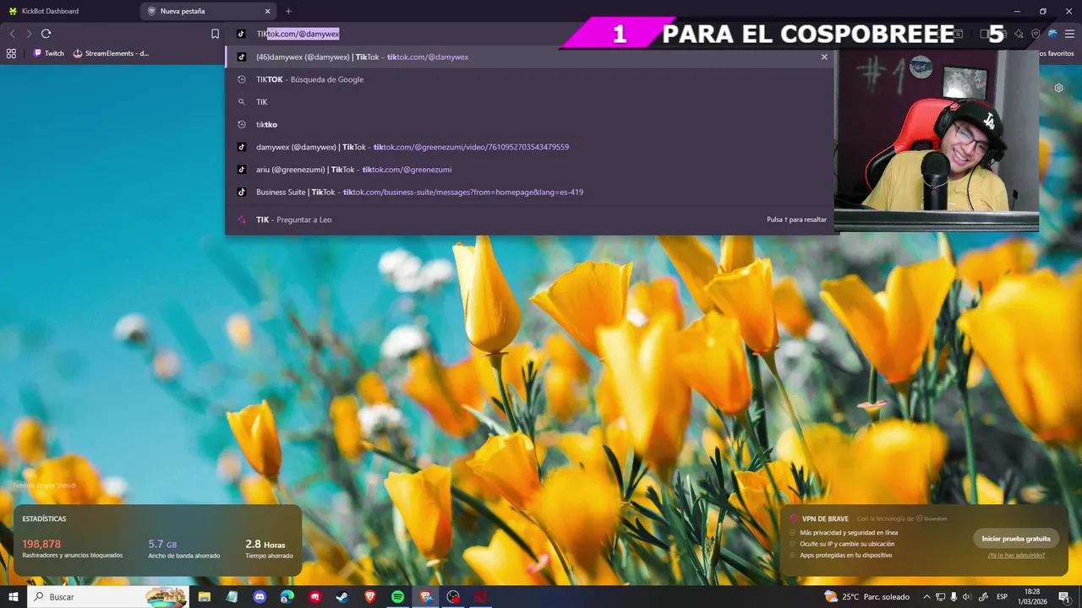Open the volume speaker tray icon
Viewport: 1082px width, 608px height.
coord(967,596)
